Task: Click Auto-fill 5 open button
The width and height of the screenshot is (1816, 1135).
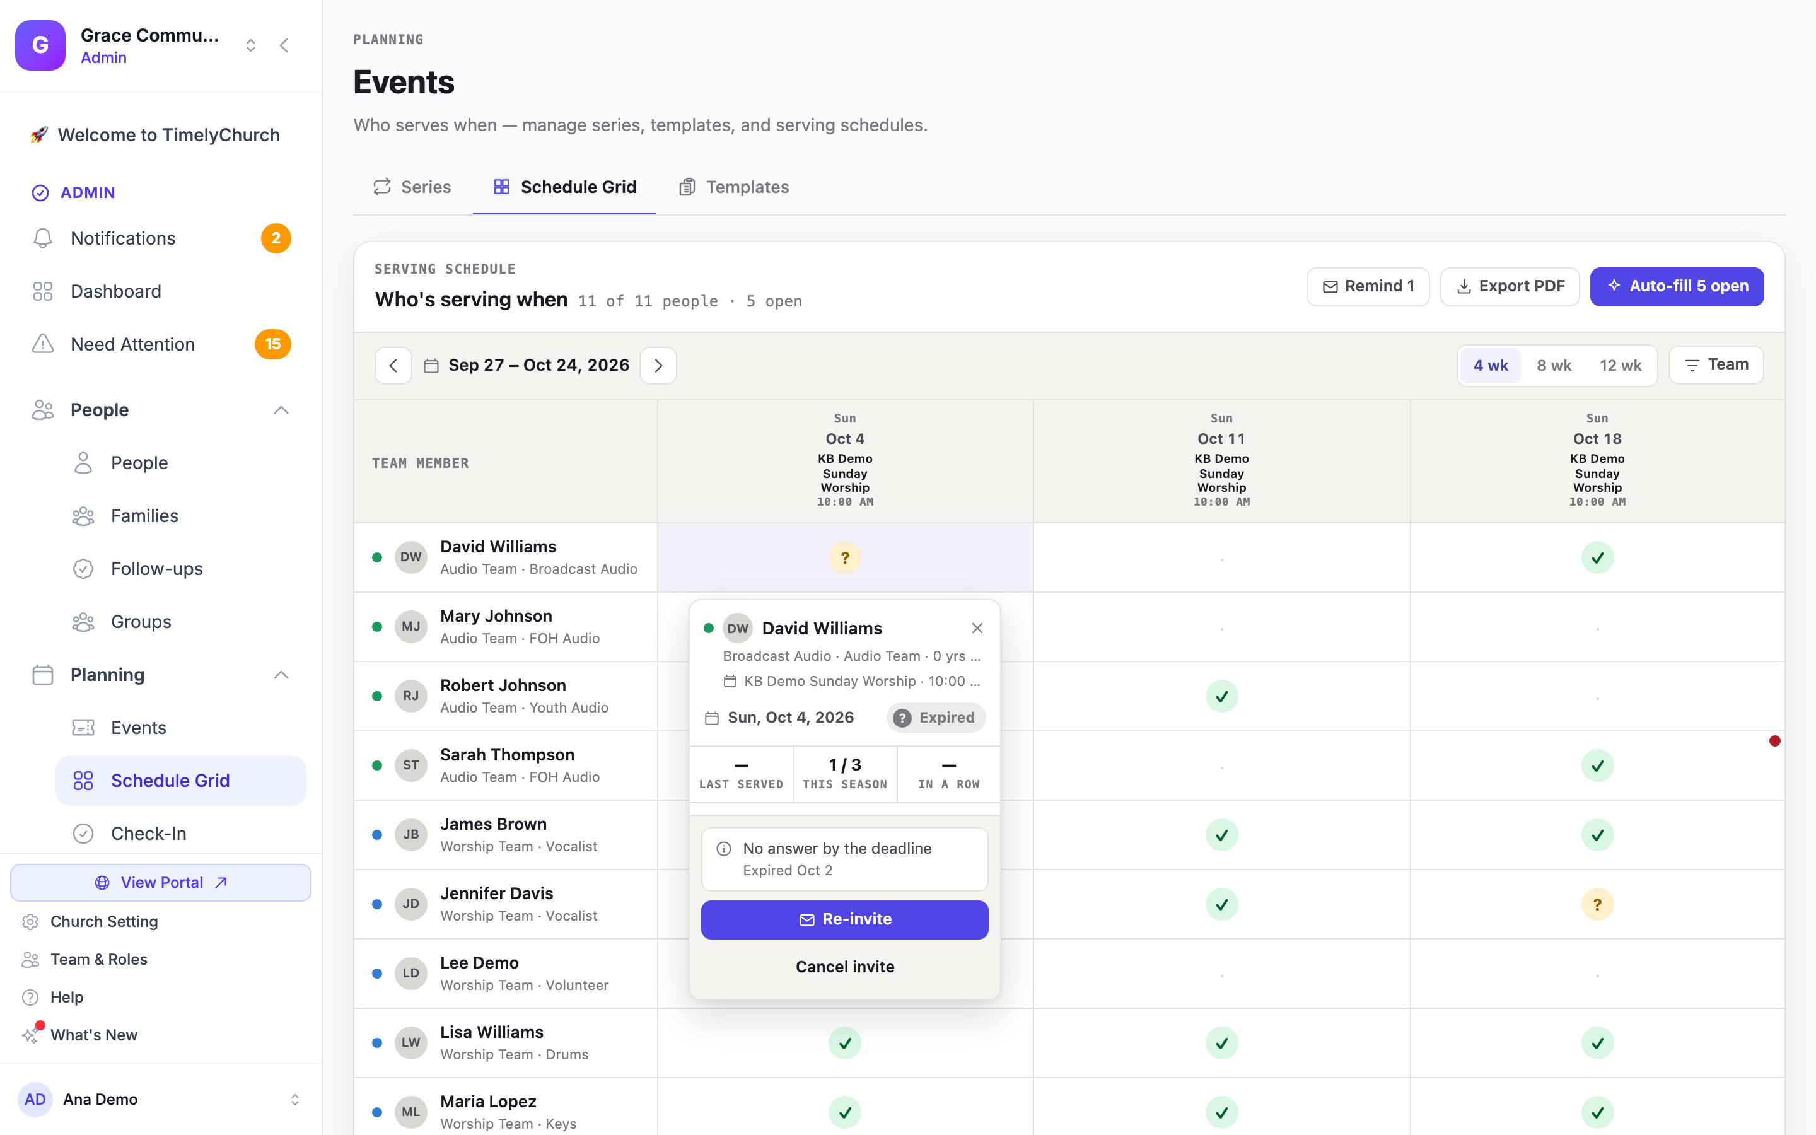Action: (x=1677, y=286)
